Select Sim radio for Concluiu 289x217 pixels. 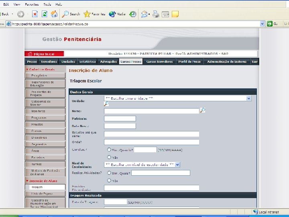pyautogui.click(x=109, y=149)
